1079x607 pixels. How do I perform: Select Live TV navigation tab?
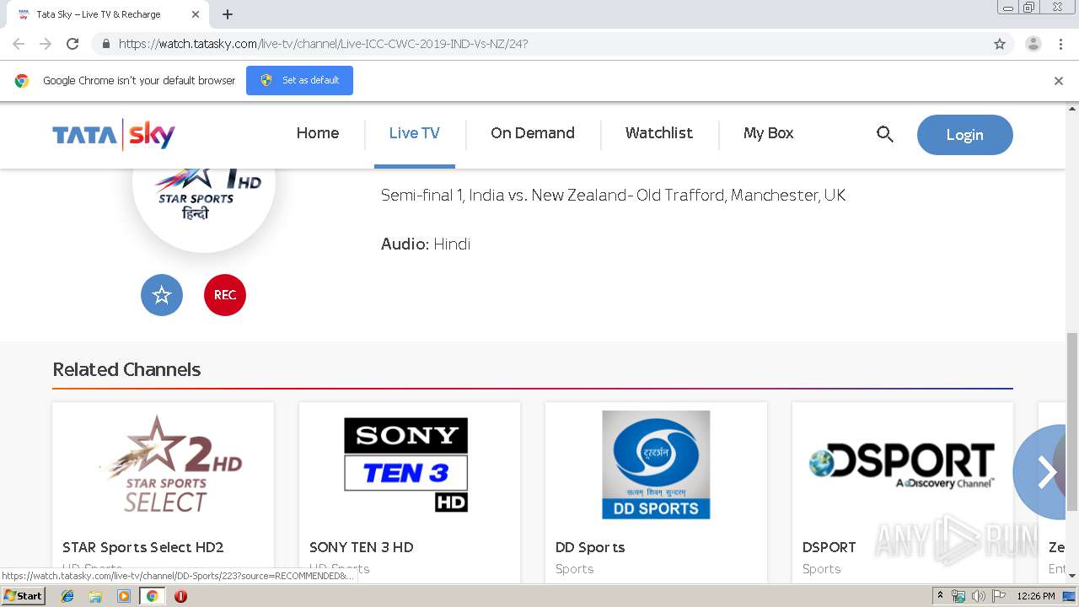414,133
